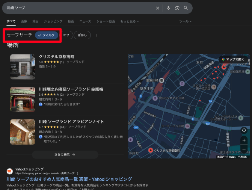The height and width of the screenshot is (190, 252).
Task: Zoom out the map with the minus icon
Action: [244, 149]
